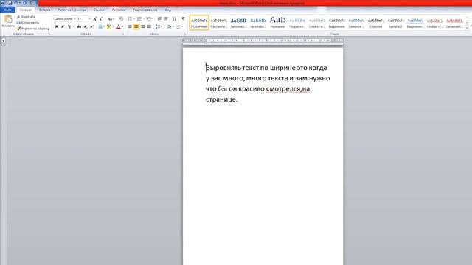Increase paragraph indent
This screenshot has height=265, width=472.
point(165,19)
